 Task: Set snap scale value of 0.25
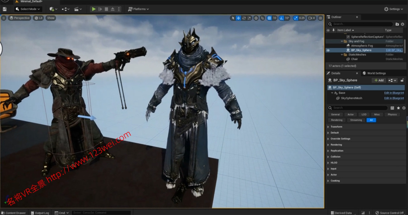302,18
